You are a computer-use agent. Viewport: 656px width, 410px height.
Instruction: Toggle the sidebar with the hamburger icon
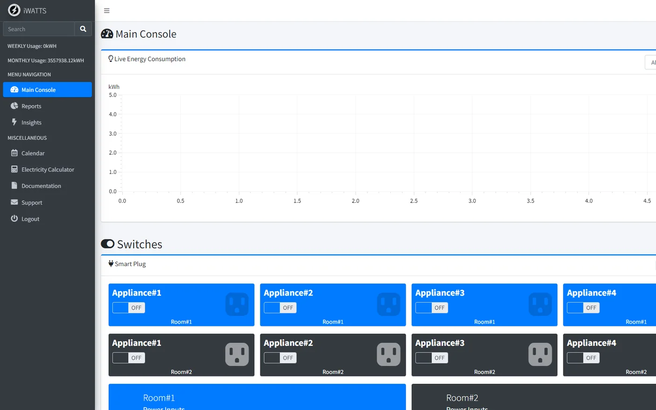(x=107, y=11)
